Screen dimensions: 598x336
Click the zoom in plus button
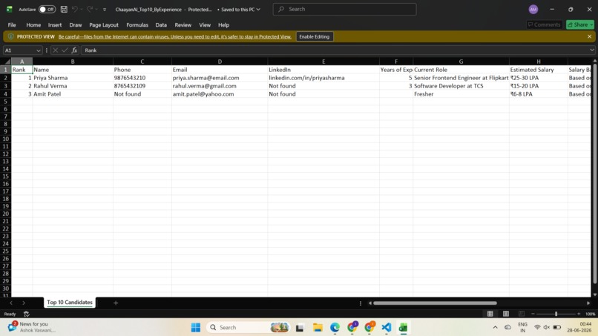click(579, 314)
